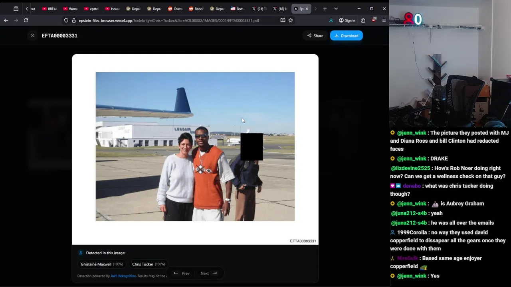
Task: Bookmark this page with the star icon
Action: click(x=291, y=20)
